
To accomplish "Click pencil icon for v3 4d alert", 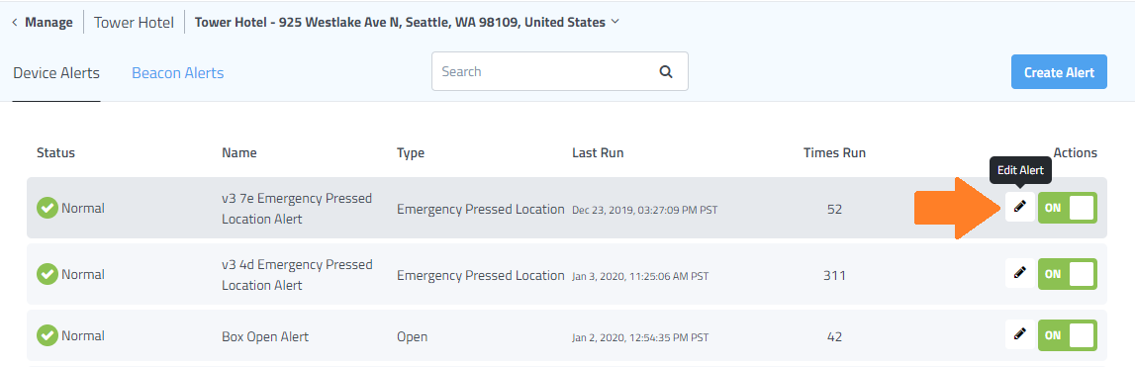I will pyautogui.click(x=1020, y=273).
